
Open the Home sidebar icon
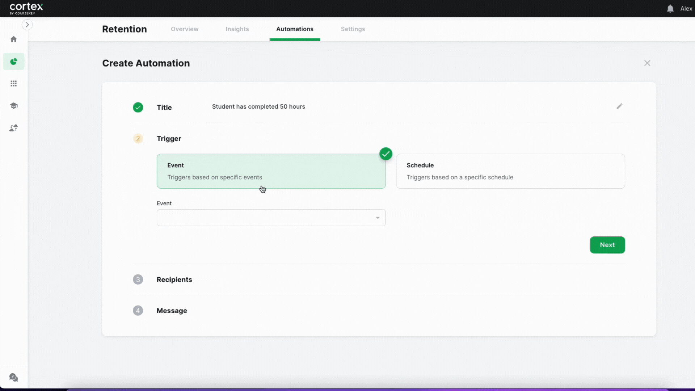[x=14, y=39]
